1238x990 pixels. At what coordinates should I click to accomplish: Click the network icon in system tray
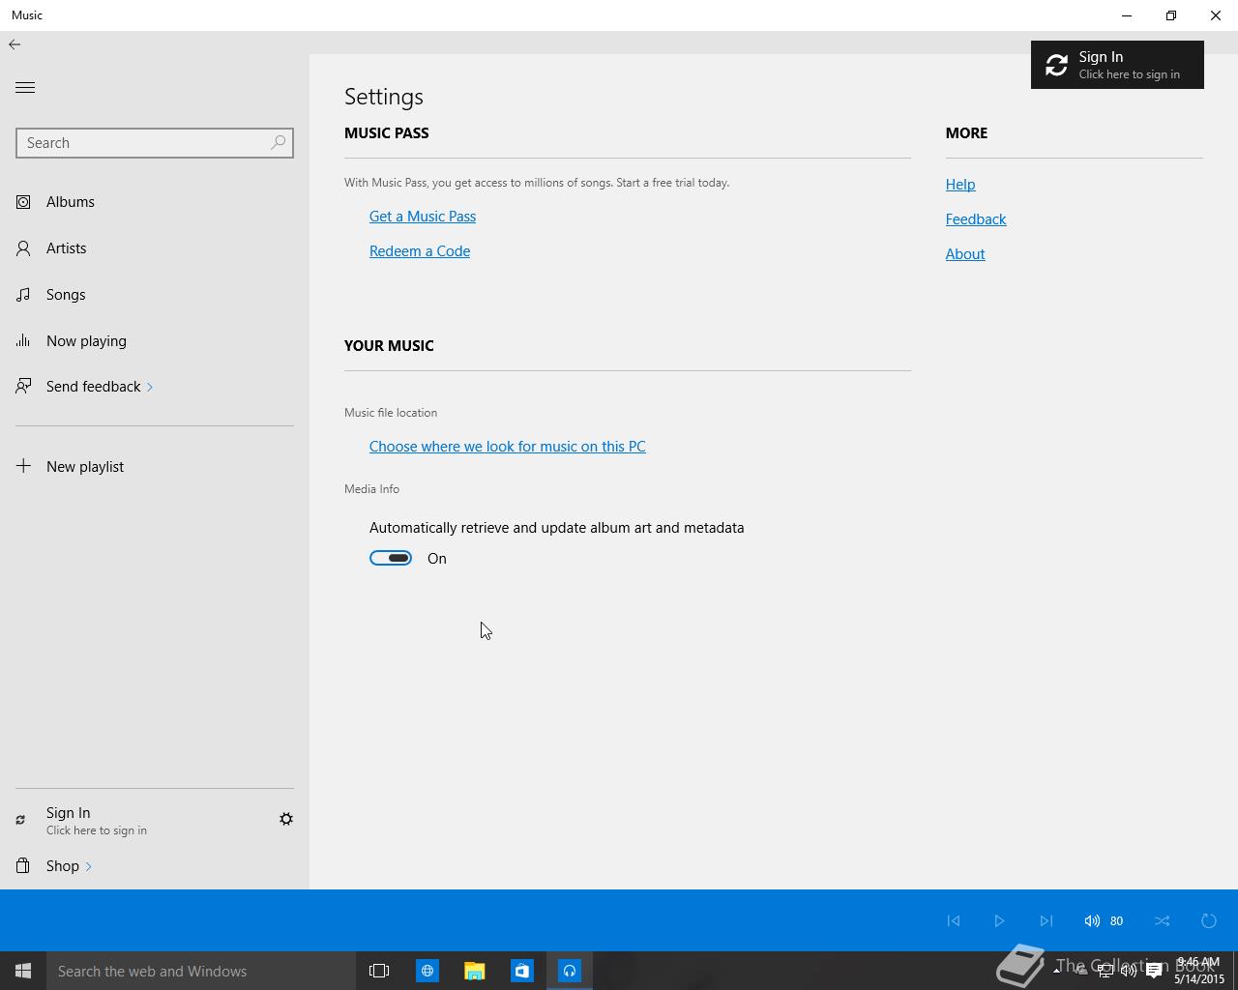[1105, 971]
